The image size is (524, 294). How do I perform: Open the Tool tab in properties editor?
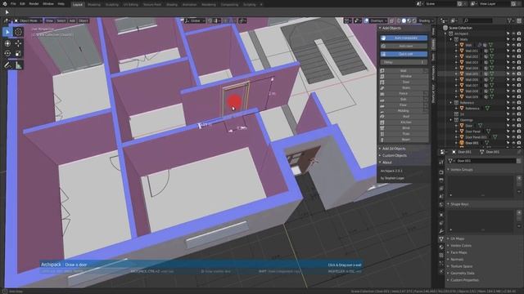441,162
